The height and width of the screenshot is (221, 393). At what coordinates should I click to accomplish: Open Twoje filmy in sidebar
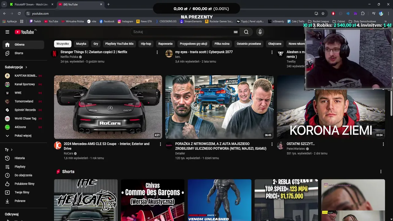pos(23,192)
